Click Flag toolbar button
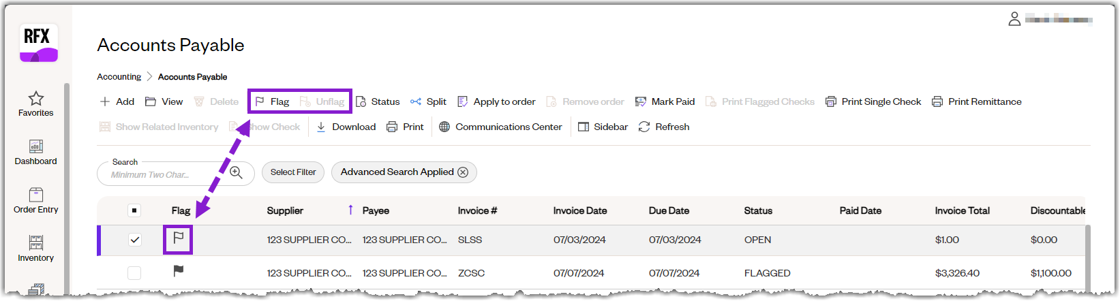 pos(272,101)
